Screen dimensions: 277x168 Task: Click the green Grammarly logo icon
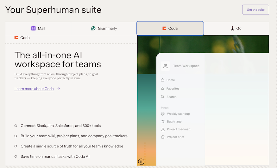coord(93,28)
